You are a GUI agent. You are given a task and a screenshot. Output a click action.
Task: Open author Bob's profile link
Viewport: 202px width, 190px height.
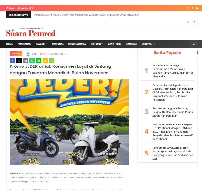[x=34, y=54]
